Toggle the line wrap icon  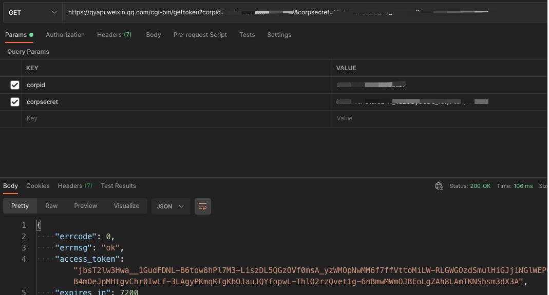(x=203, y=206)
